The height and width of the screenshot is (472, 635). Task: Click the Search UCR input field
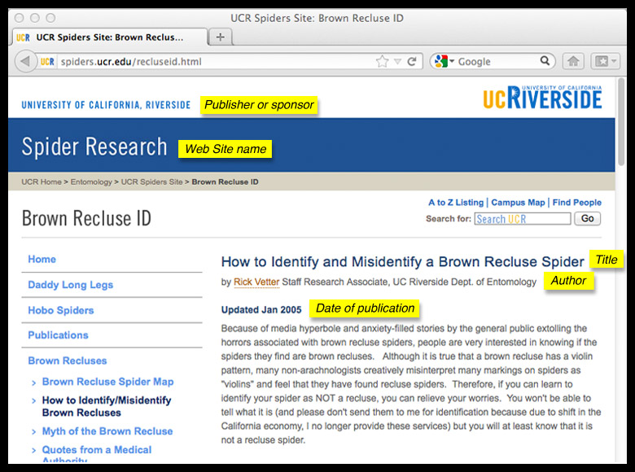(521, 219)
